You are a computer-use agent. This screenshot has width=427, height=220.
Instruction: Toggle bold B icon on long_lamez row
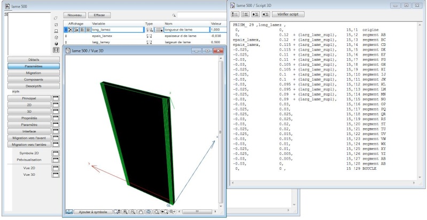point(82,30)
